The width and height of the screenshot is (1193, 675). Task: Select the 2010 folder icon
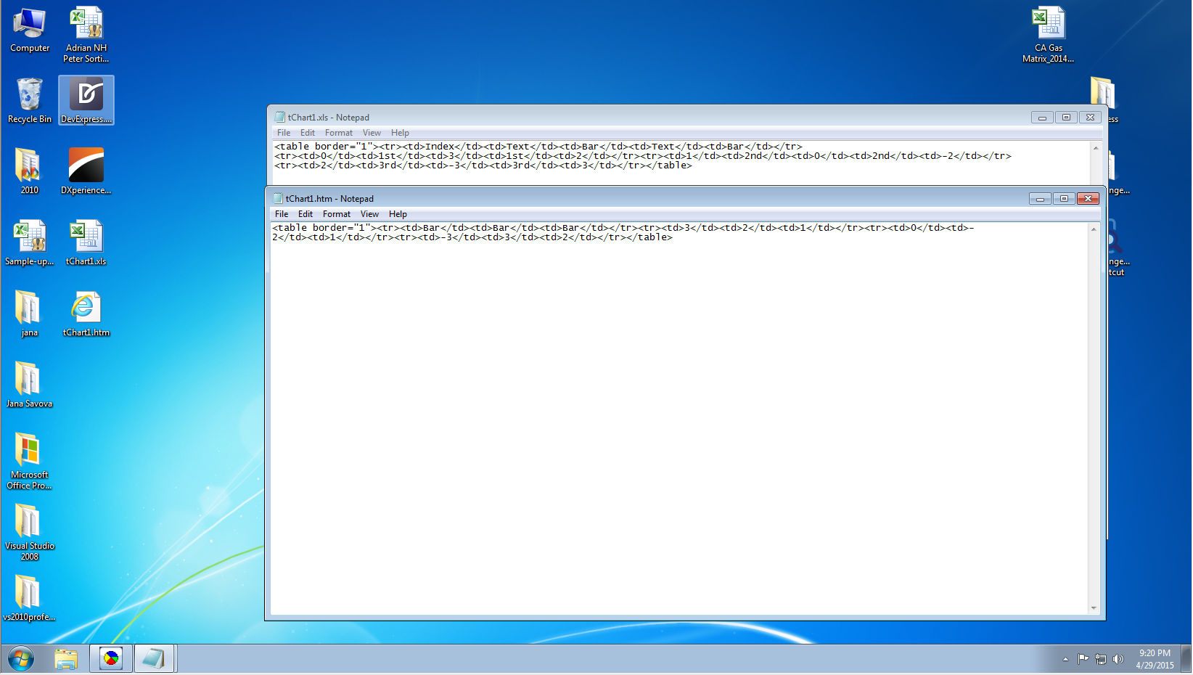pyautogui.click(x=29, y=171)
